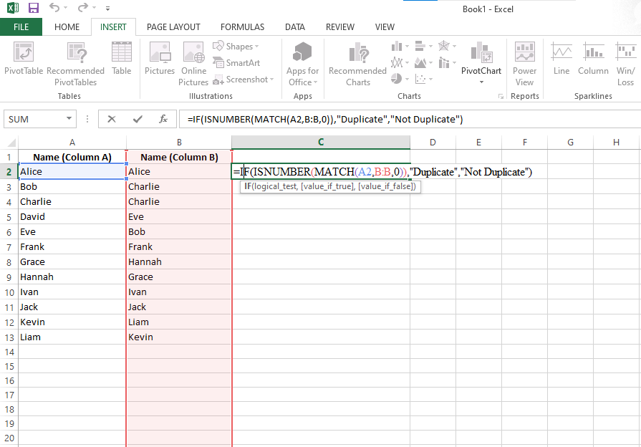641x447 pixels.
Task: Switch to the FORMULAS ribbon tab
Action: [x=242, y=27]
